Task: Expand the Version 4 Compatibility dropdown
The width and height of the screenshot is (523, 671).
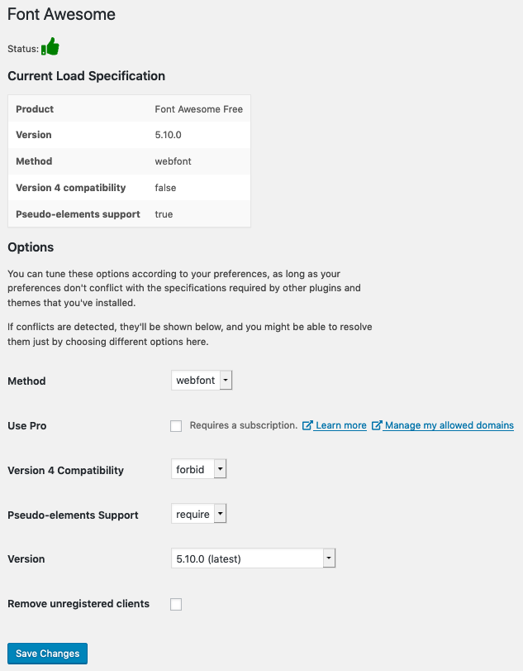Action: point(198,469)
